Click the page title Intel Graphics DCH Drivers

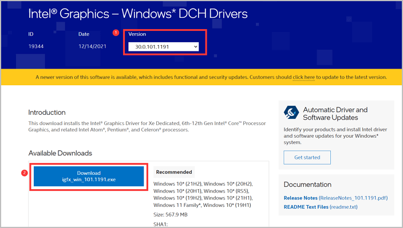tap(138, 14)
